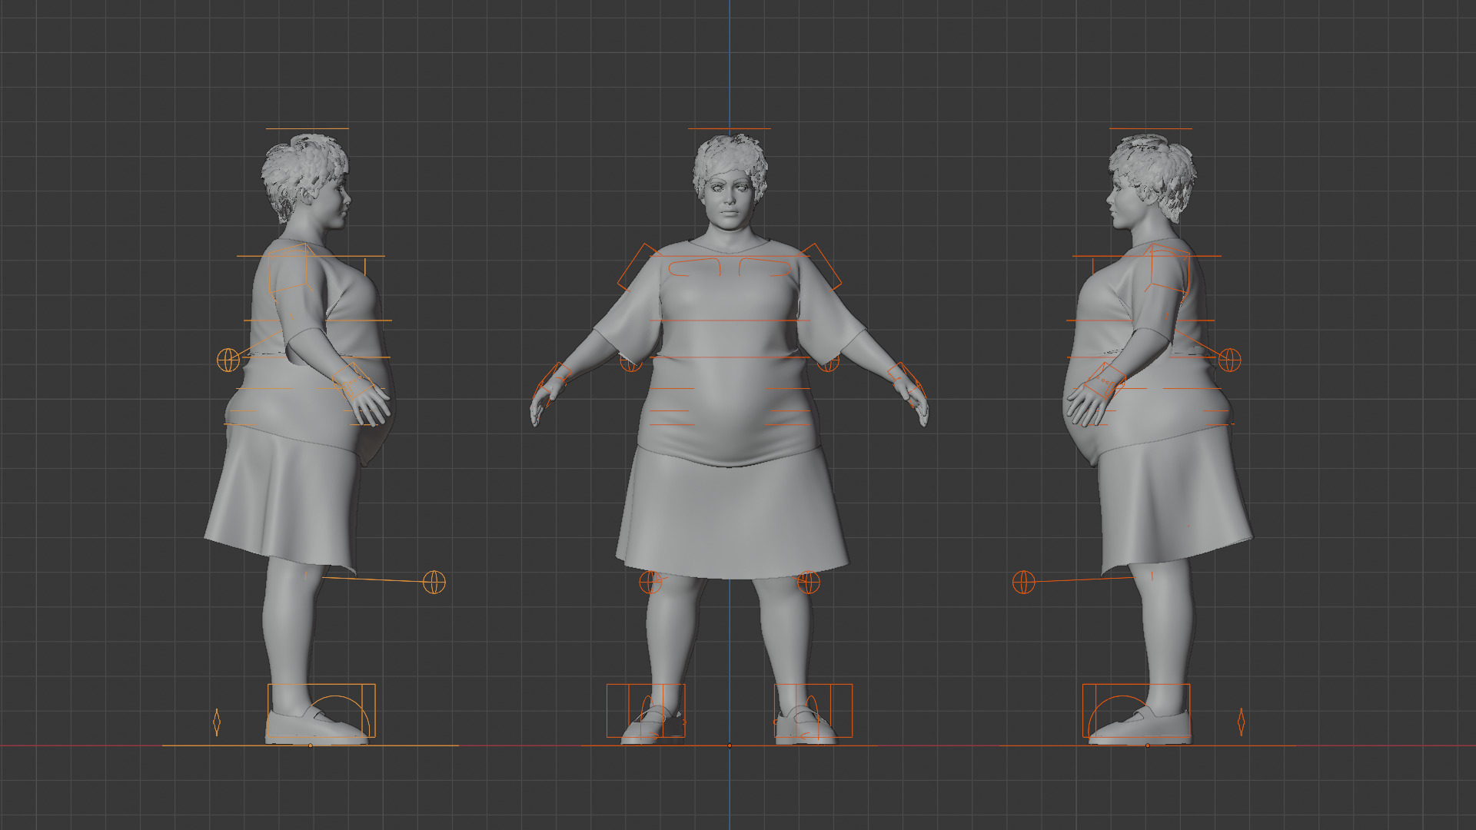
Task: Click front figure's chest curve control on screen right
Action: (x=765, y=267)
